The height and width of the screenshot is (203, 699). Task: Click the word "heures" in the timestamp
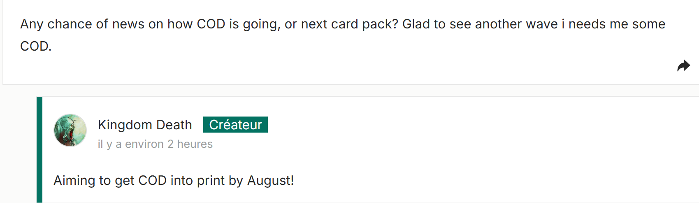click(x=195, y=144)
